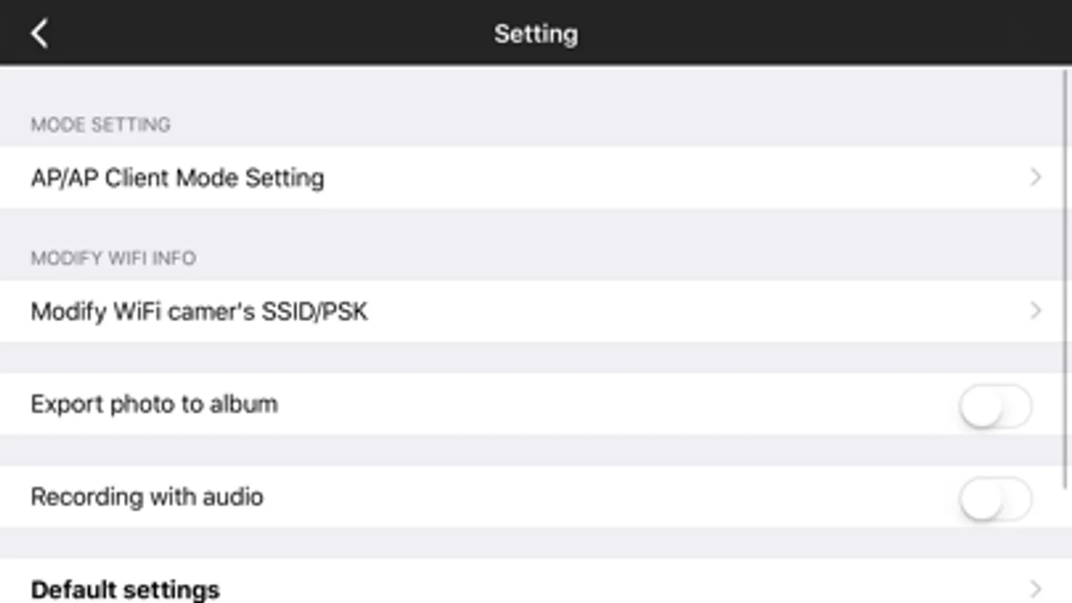Select the Default settings text
The image size is (1072, 603).
125,590
